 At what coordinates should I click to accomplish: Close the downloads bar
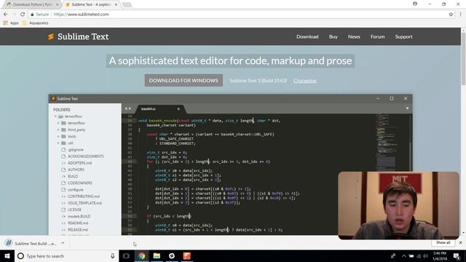[460, 242]
